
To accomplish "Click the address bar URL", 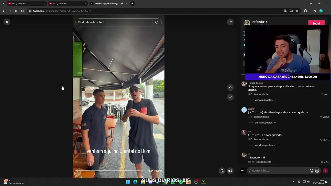I will click(62, 11).
